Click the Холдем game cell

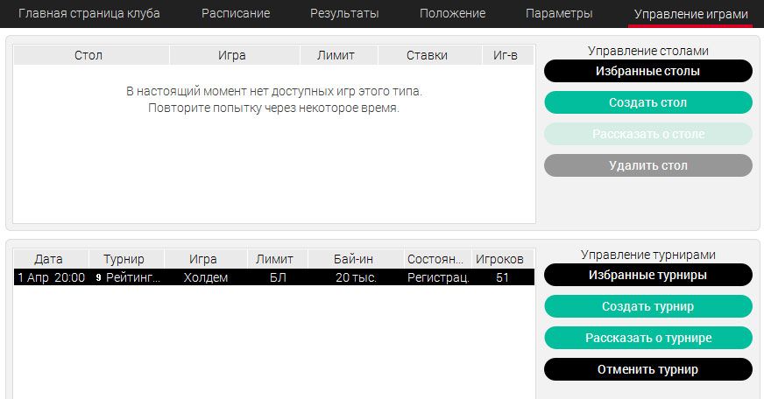[x=206, y=277]
